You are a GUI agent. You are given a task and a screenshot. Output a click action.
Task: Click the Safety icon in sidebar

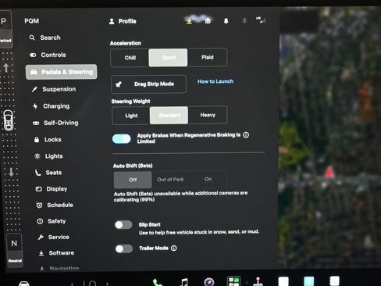pos(40,221)
